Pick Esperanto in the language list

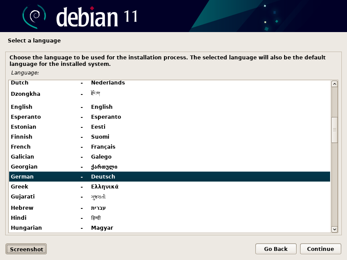[x=170, y=117]
